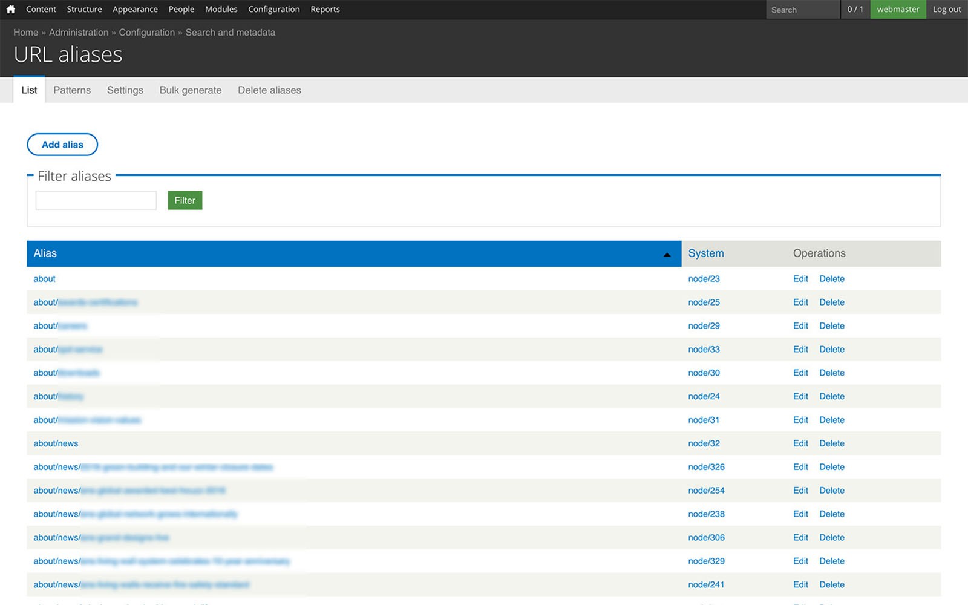Viewport: 968px width, 605px height.
Task: Focus the toolbar Search field
Action: point(802,10)
